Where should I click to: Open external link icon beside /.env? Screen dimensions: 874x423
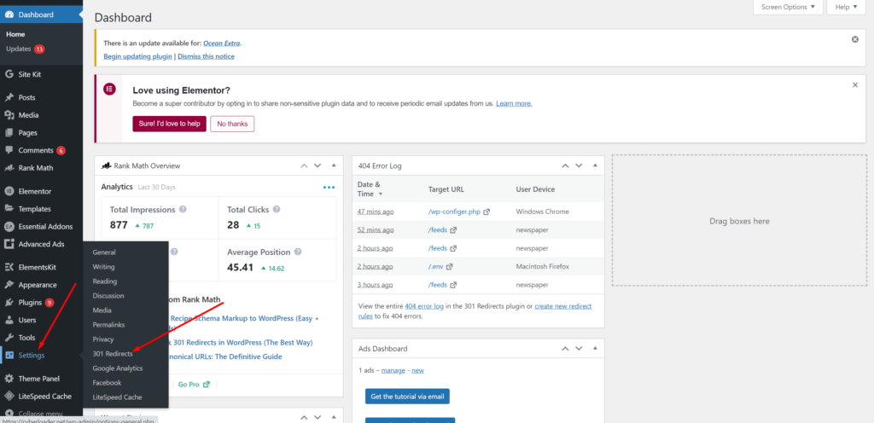tap(450, 267)
